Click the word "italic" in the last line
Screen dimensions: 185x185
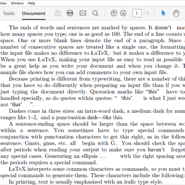[130, 182]
